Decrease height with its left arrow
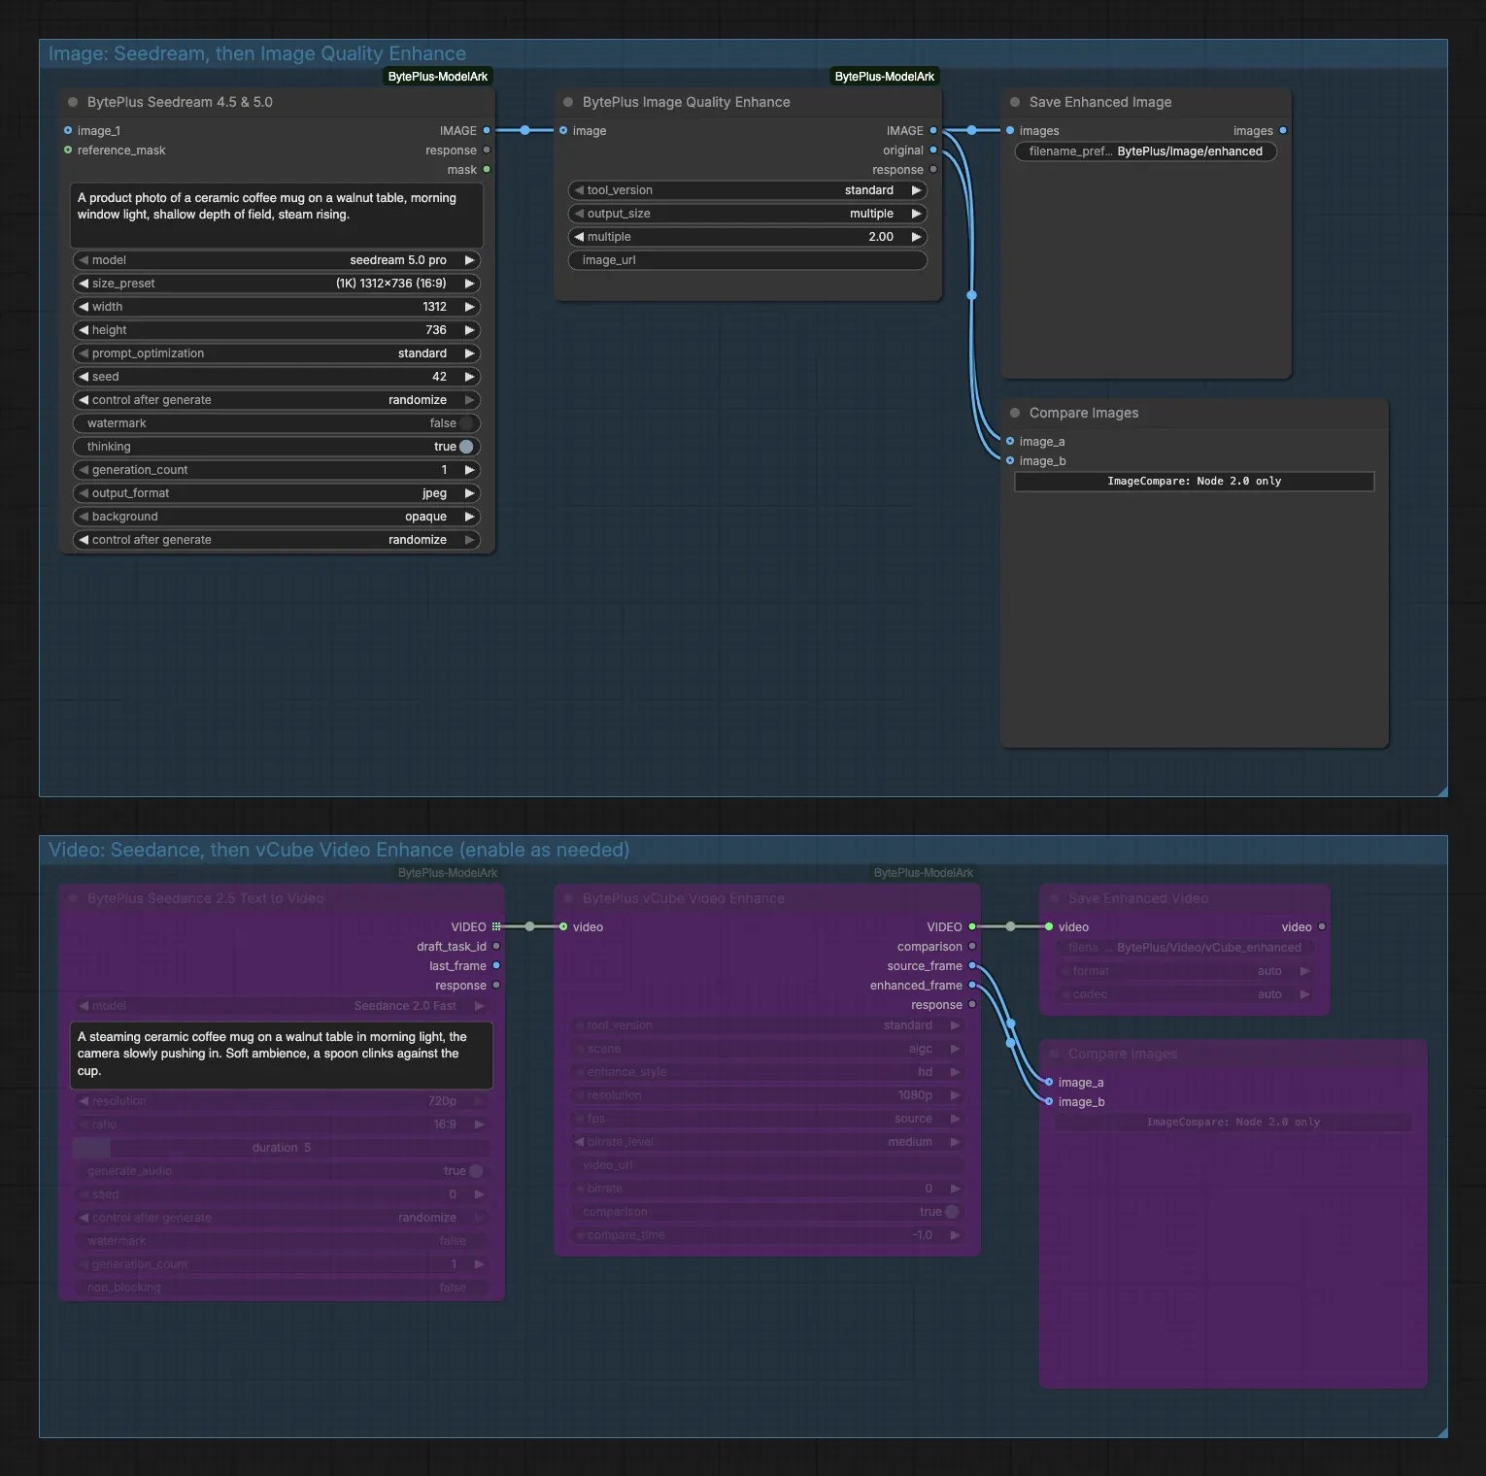Viewport: 1486px width, 1476px height. pyautogui.click(x=84, y=330)
